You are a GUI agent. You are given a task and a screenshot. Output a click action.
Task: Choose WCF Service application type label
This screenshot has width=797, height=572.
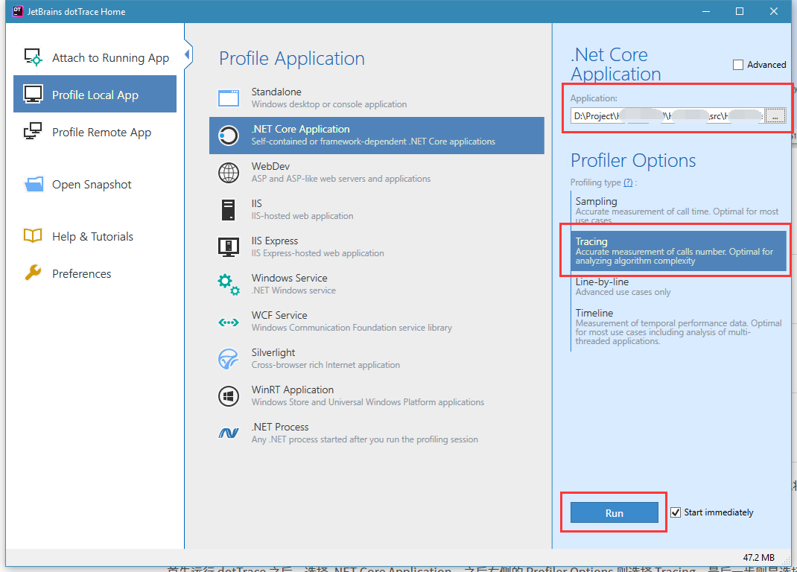pyautogui.click(x=279, y=315)
